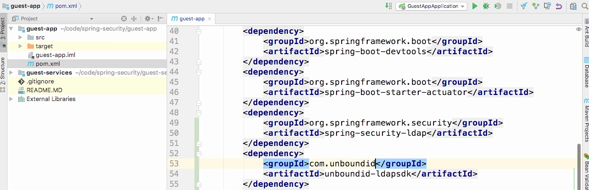This screenshot has height=190, width=589.
Task: Click the guest-app breadcrumb in navigation bar
Action: pos(21,6)
